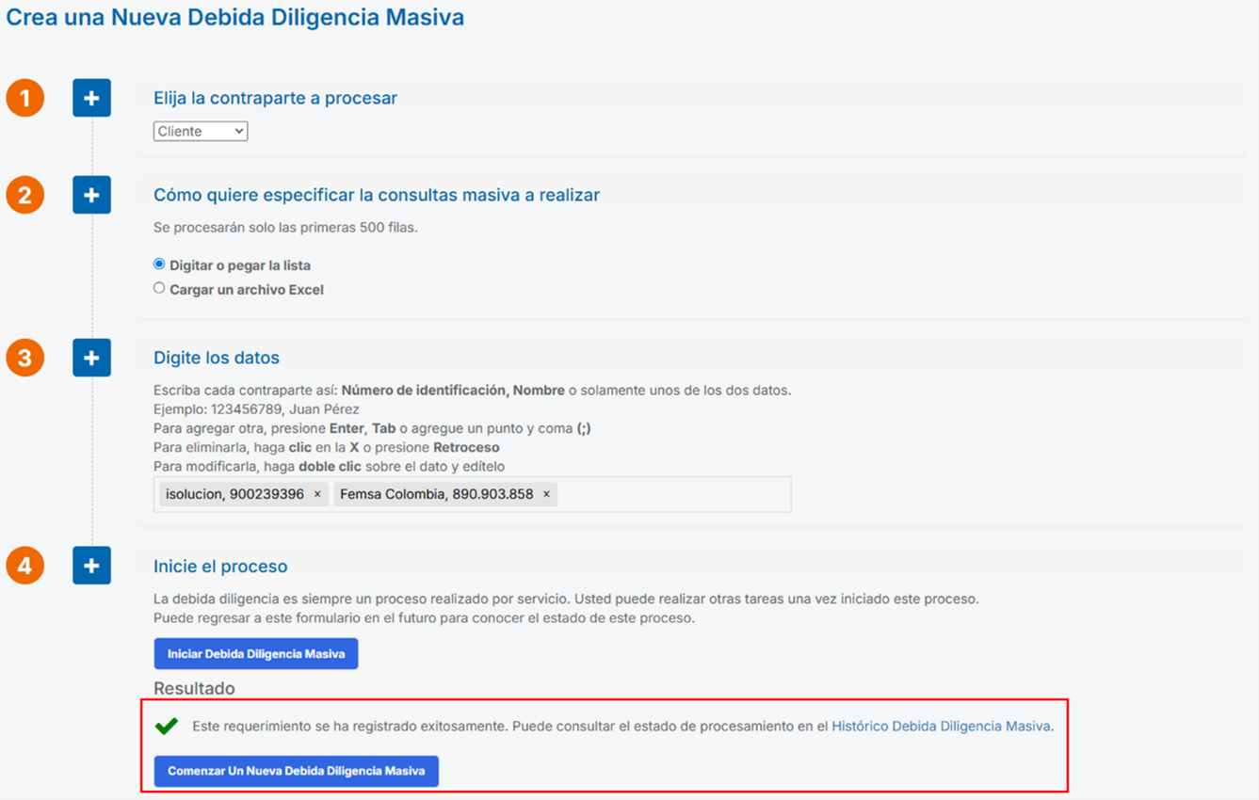Viewport: 1259px width, 800px height.
Task: Open the 'Histórico Debida Diligencia Masiva' link
Action: pyautogui.click(x=940, y=727)
